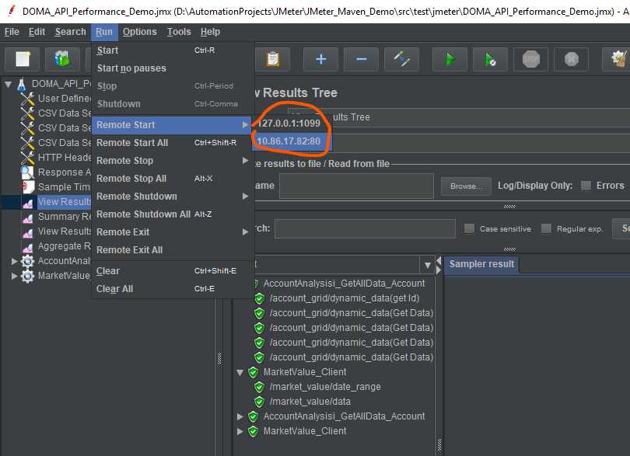This screenshot has width=630, height=456.
Task: Click the Start no pauses toolbar icon
Action: click(x=490, y=59)
